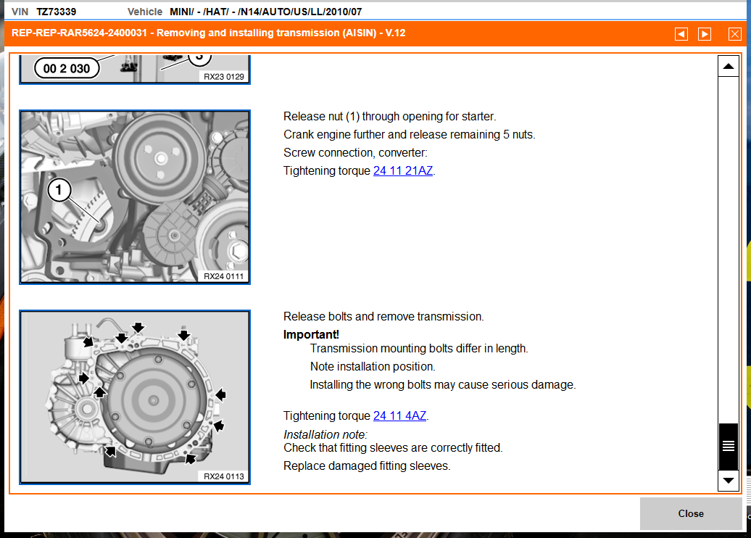Viewport: 751px width, 538px height.
Task: Select the VIN value TZ73339
Action: tap(56, 11)
